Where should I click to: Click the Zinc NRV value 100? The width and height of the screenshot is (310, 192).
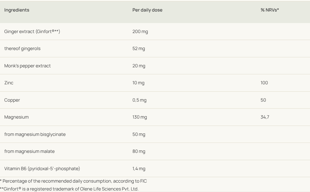(264, 83)
